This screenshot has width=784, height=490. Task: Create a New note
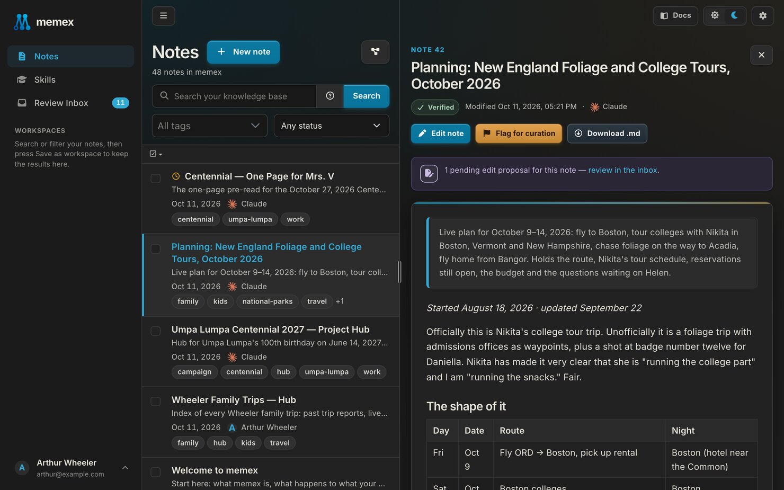tap(244, 52)
